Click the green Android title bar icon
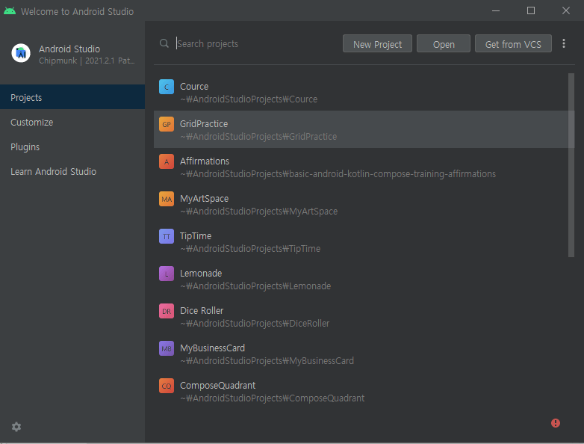584x444 pixels. (x=10, y=11)
